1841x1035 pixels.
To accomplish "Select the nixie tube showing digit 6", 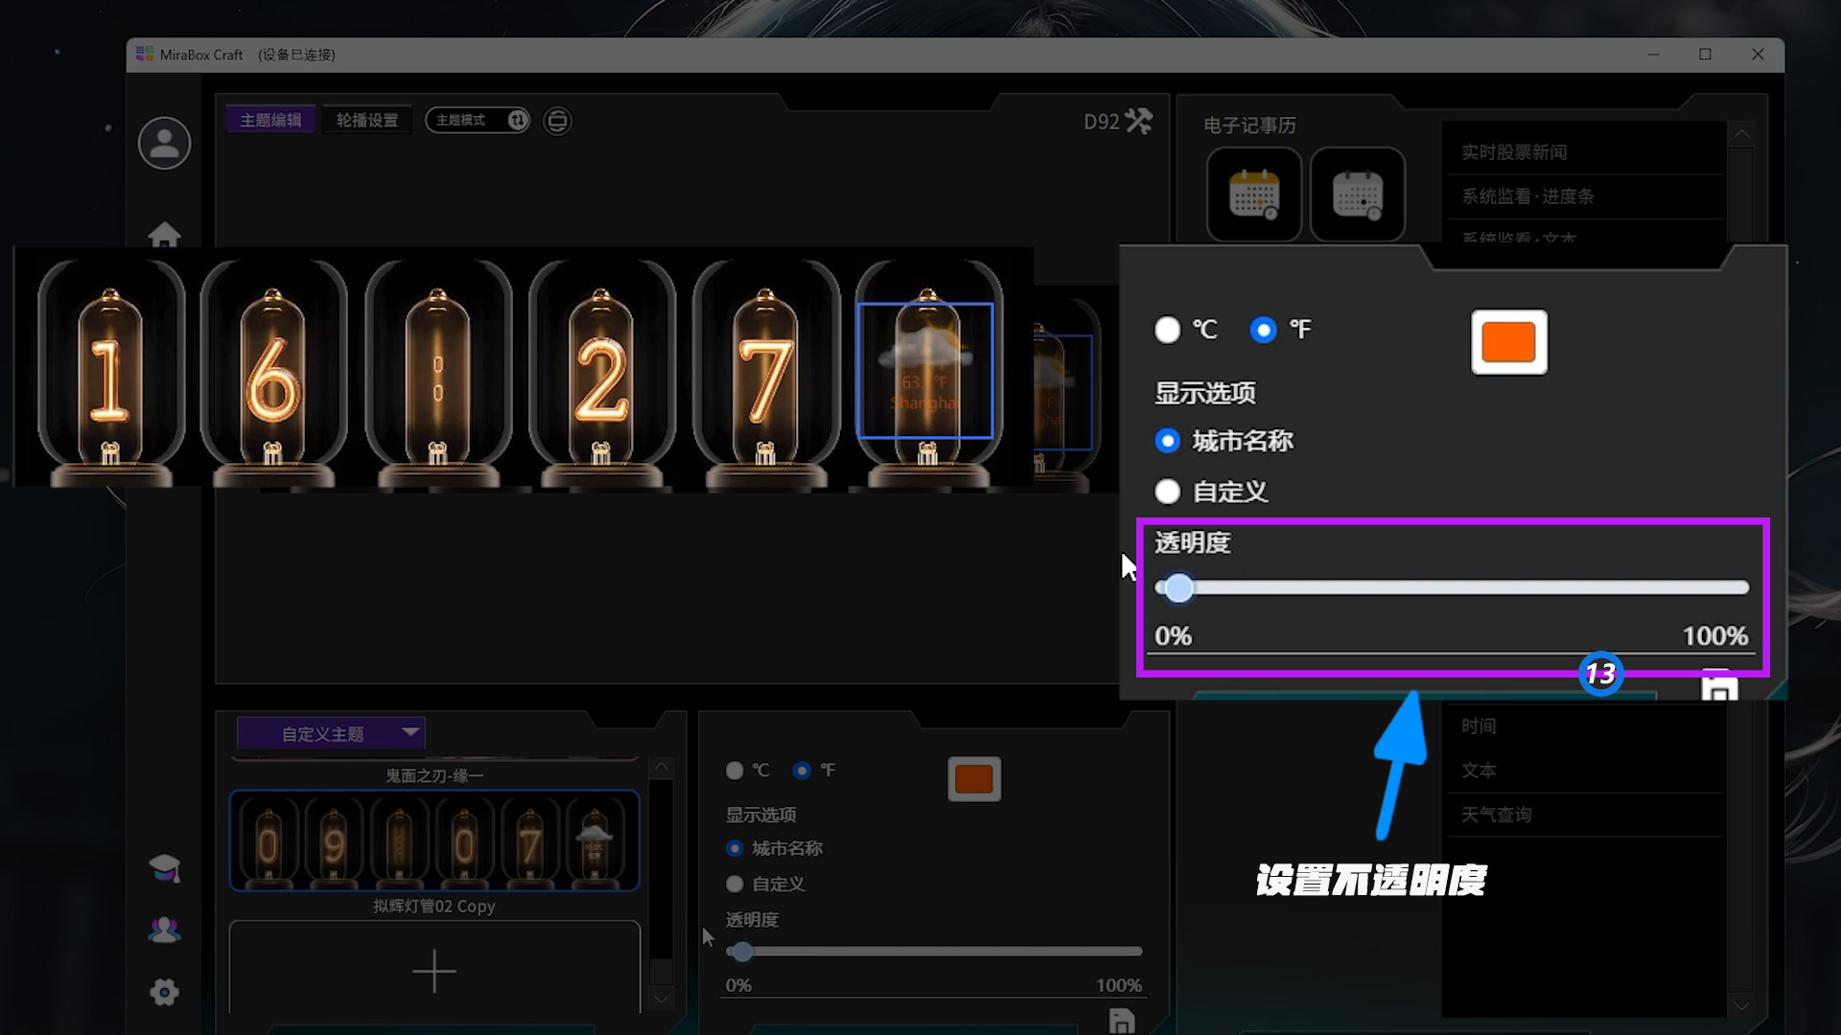I will point(273,372).
